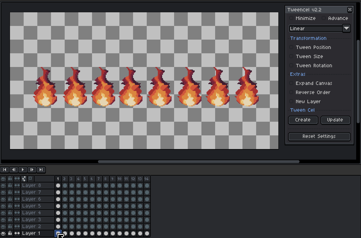
Task: Hide Layer 7 with its eye icon
Action: coord(3,192)
